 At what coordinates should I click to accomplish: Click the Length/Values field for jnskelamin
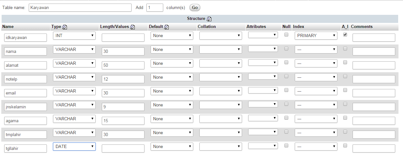(123, 107)
